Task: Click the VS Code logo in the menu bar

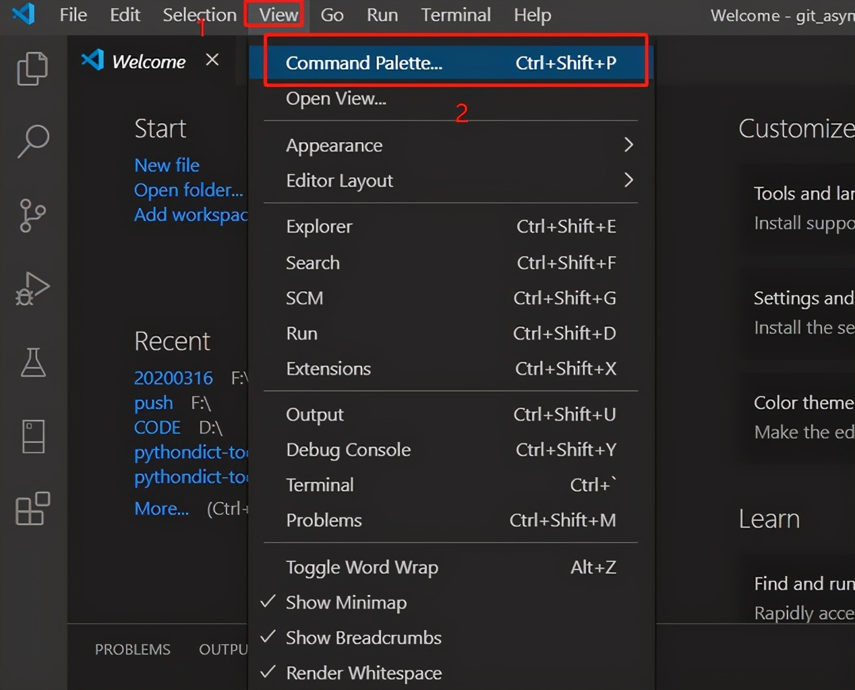Action: click(x=24, y=15)
